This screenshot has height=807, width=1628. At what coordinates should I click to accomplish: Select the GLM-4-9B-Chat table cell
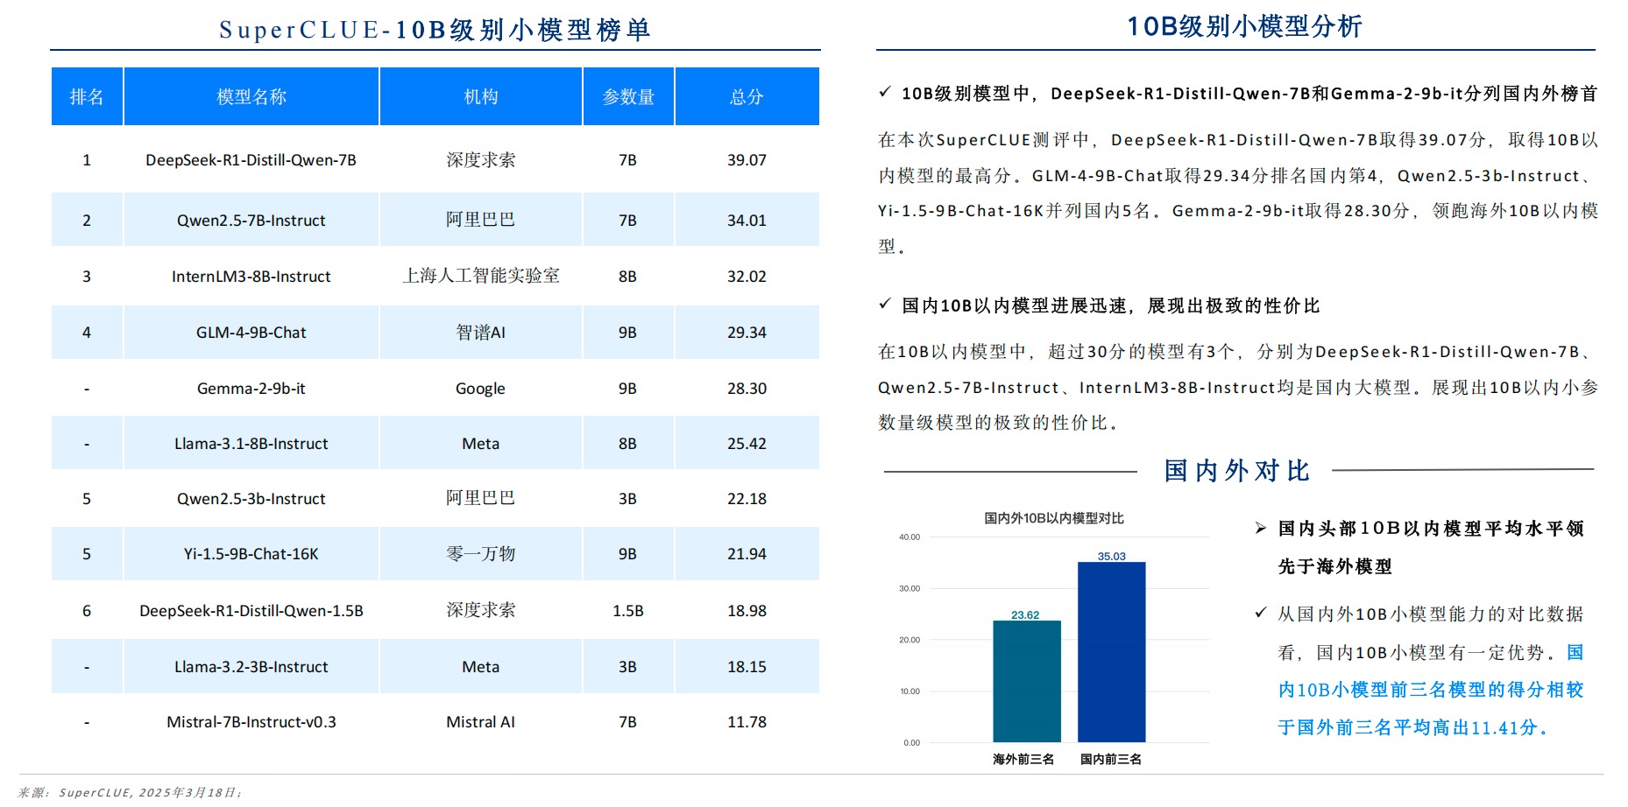[251, 333]
